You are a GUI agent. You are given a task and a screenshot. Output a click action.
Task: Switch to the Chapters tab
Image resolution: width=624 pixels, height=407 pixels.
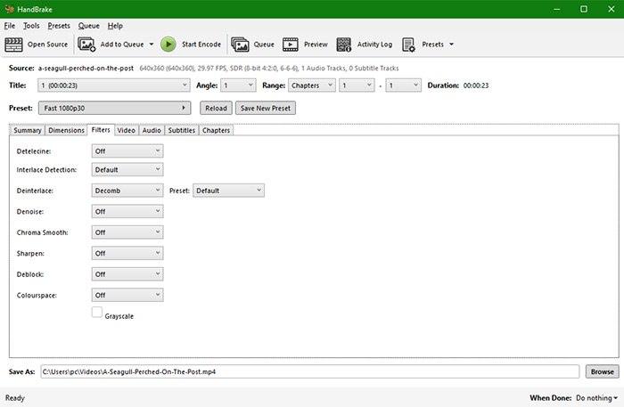216,130
